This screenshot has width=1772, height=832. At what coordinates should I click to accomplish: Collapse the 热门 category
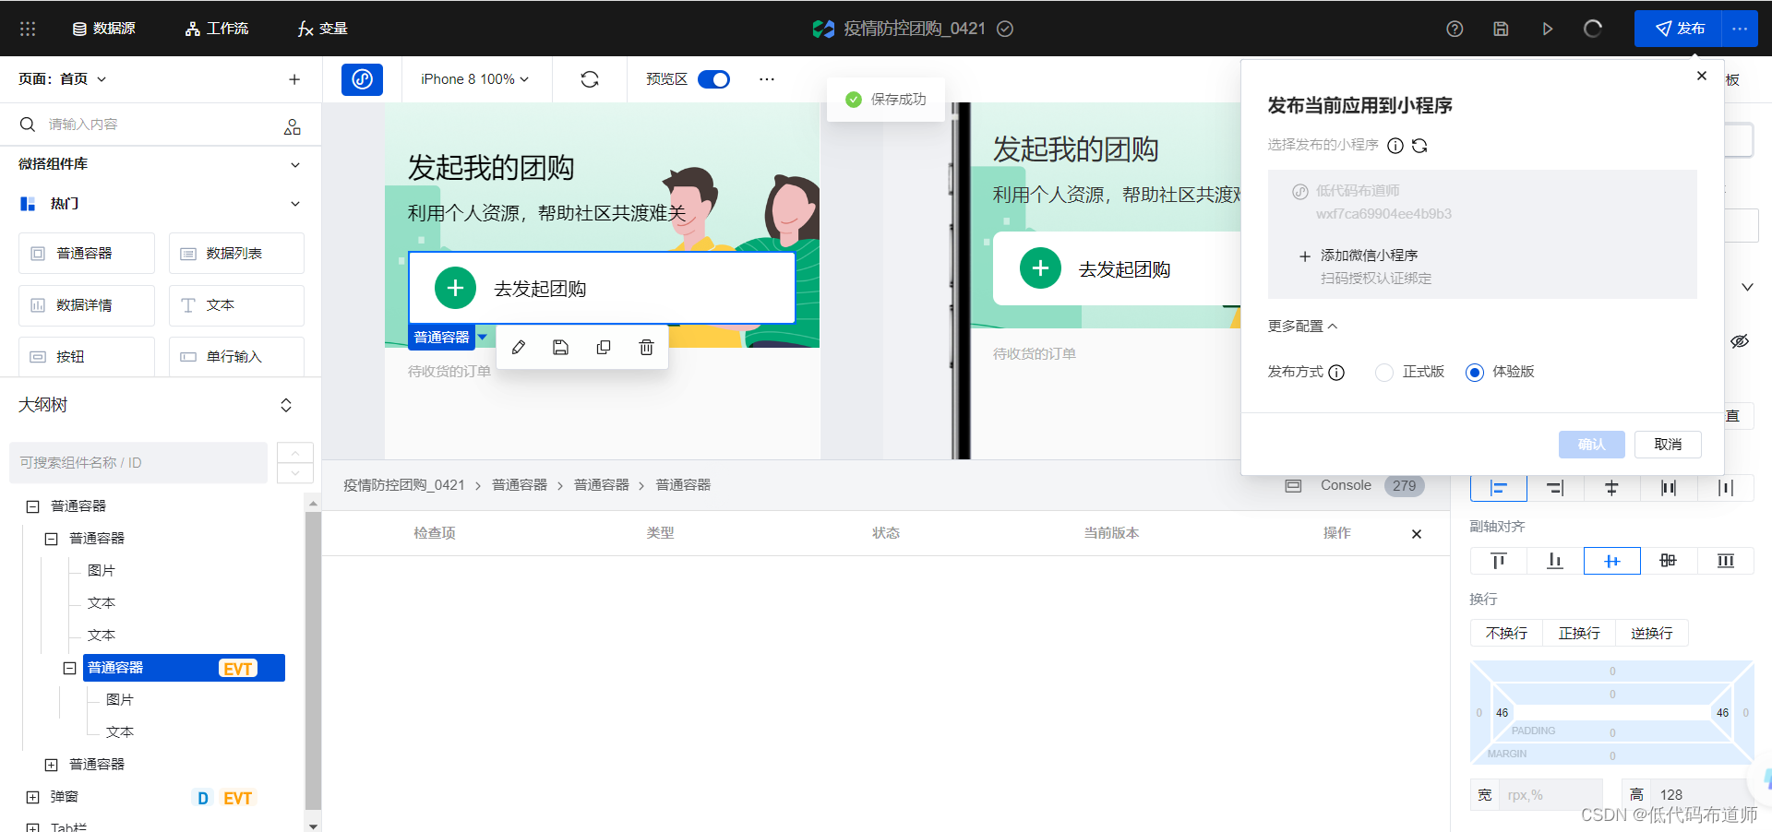click(295, 204)
